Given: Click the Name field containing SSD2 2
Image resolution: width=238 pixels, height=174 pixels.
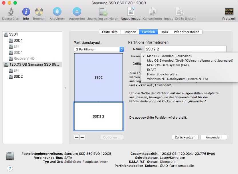Looking at the screenshot, I should [185, 49].
